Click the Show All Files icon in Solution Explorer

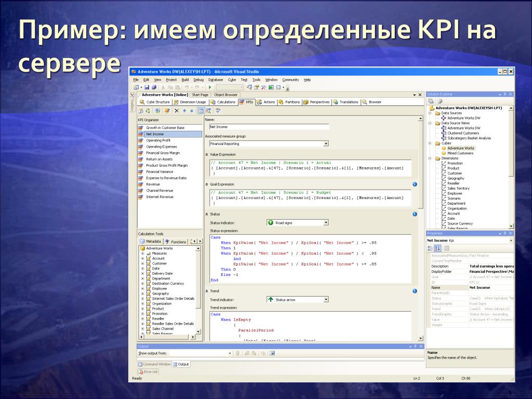[x=440, y=101]
